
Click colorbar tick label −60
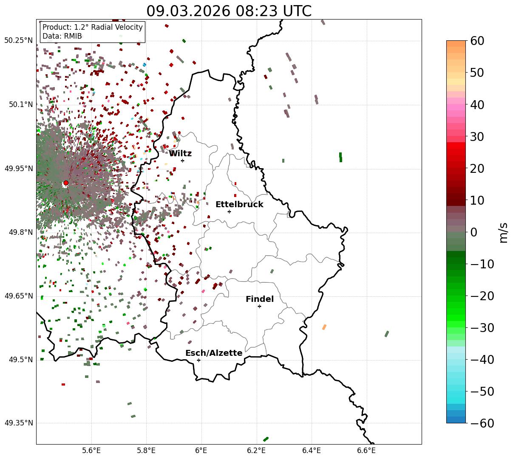click(x=482, y=423)
